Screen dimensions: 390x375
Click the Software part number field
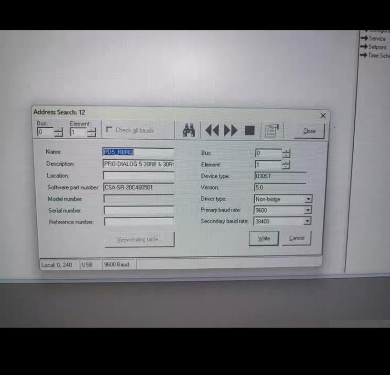tap(139, 187)
